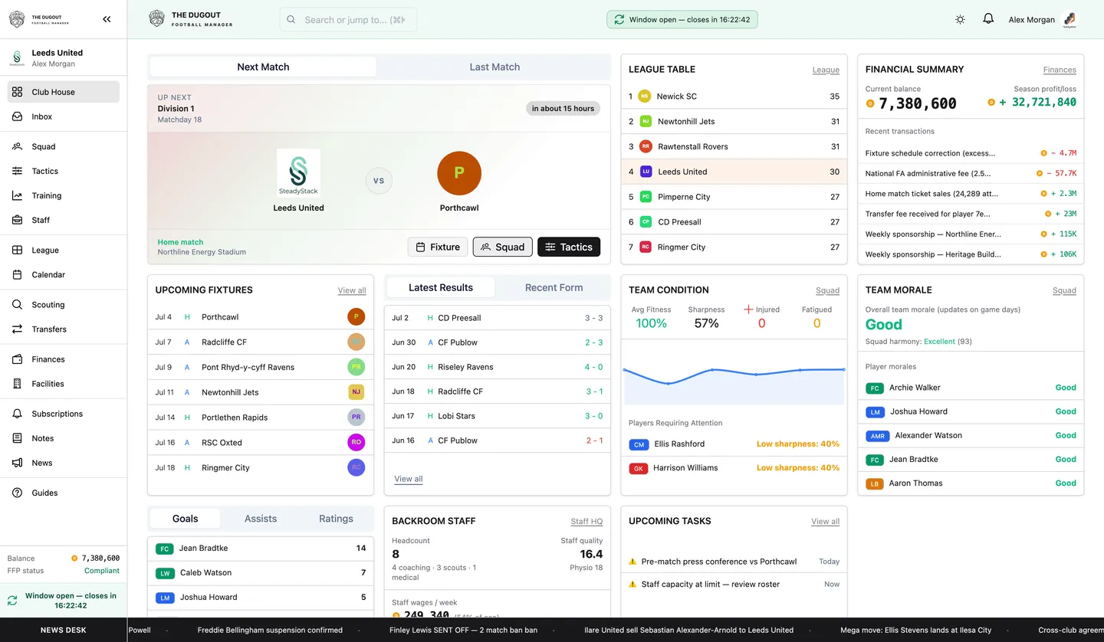Click RSC Oxted badge in upcoming fixtures
Image resolution: width=1104 pixels, height=642 pixels.
pyautogui.click(x=356, y=442)
